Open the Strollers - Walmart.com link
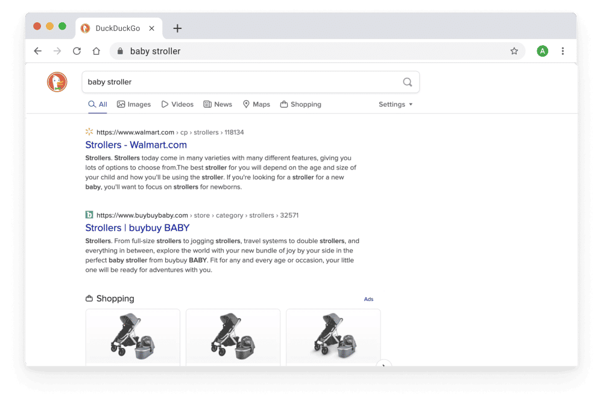Screen dimensions: 603x404 [x=136, y=145]
